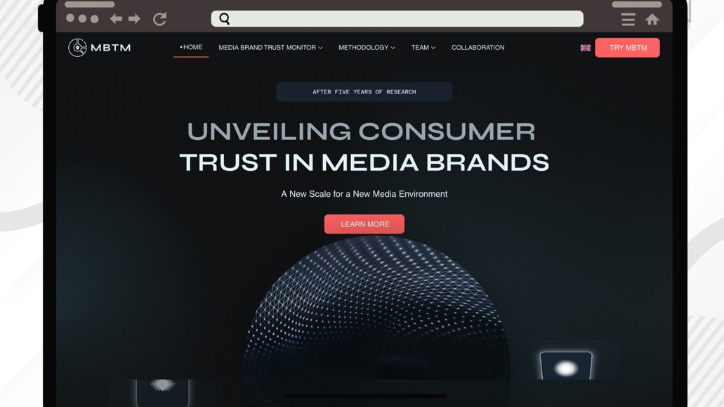Click the magnifier icon in address bar

point(225,19)
